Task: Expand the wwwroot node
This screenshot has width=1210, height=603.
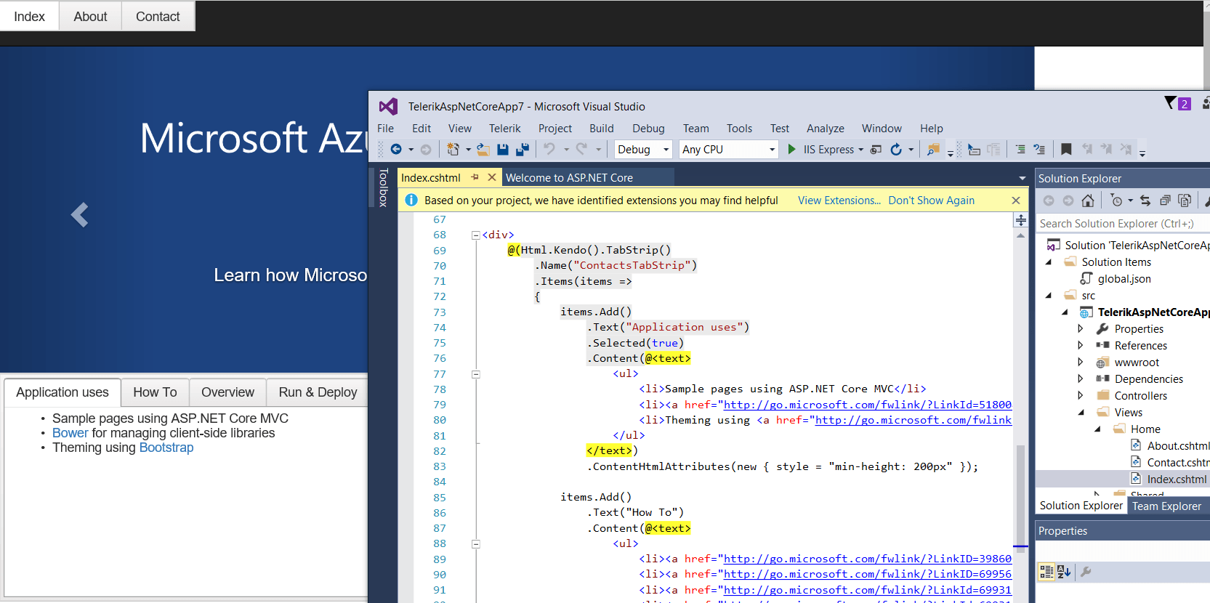Action: pyautogui.click(x=1081, y=363)
